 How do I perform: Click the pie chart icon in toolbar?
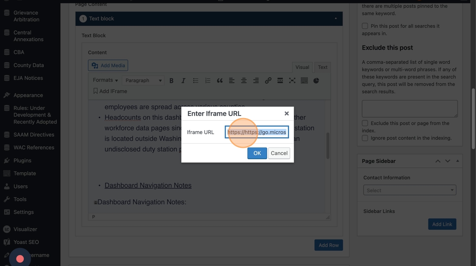click(x=316, y=80)
